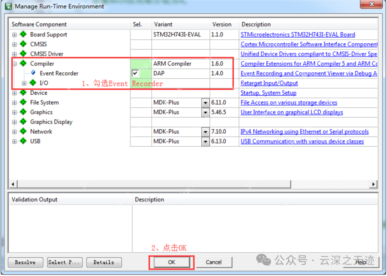Image resolution: width=387 pixels, height=276 pixels.
Task: Collapse the Compiler tree node
Action: pos(14,64)
